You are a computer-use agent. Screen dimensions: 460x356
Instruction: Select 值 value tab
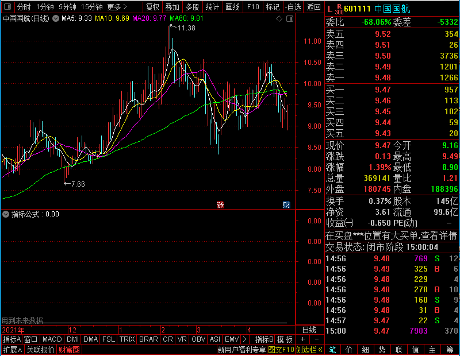point(415,350)
